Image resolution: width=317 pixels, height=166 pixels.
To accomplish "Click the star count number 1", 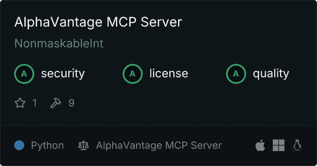I will click(x=35, y=103).
